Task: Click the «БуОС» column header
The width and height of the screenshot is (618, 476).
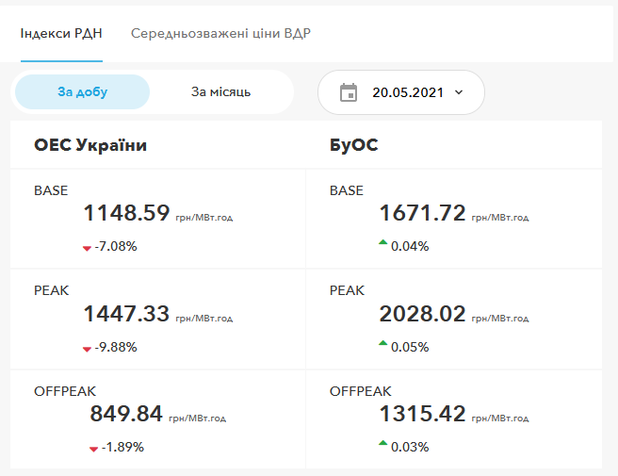Action: (x=354, y=145)
